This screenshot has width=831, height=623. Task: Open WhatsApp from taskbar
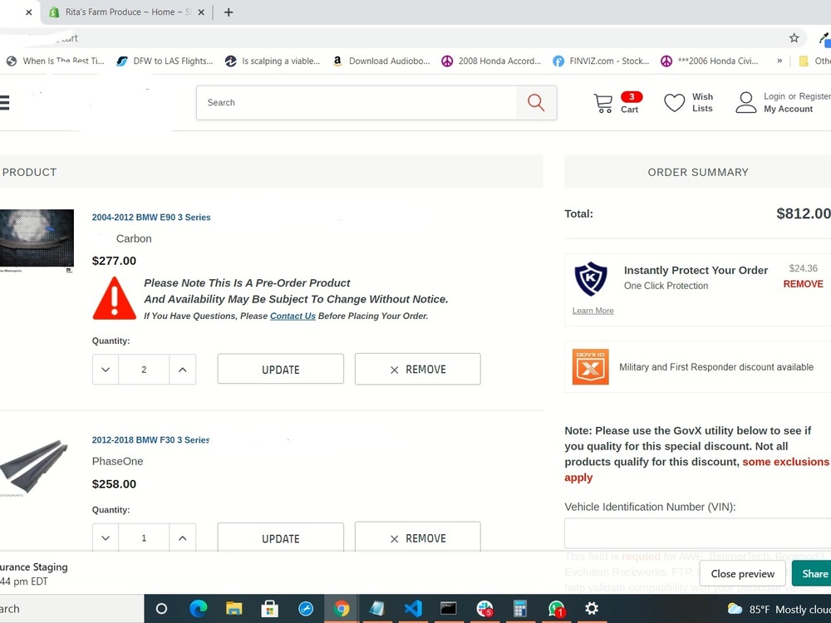(556, 609)
